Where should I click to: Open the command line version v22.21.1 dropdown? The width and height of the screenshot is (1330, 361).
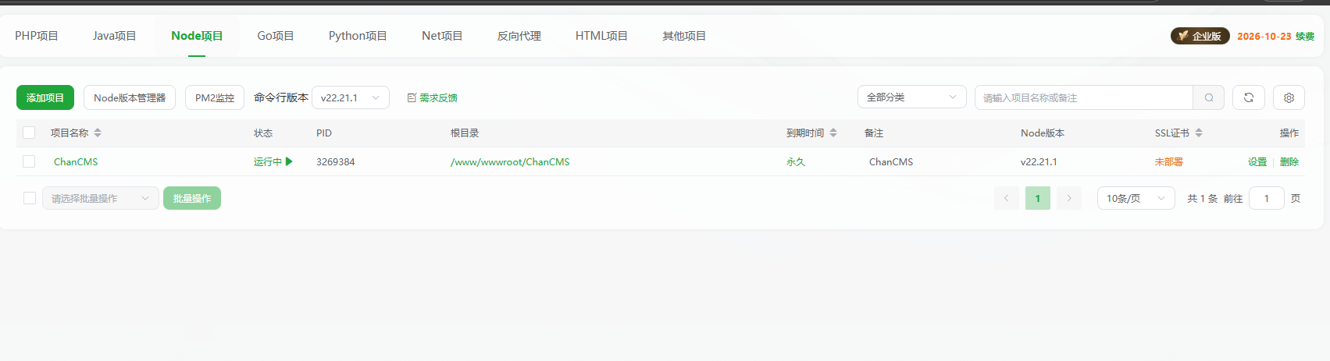[351, 97]
